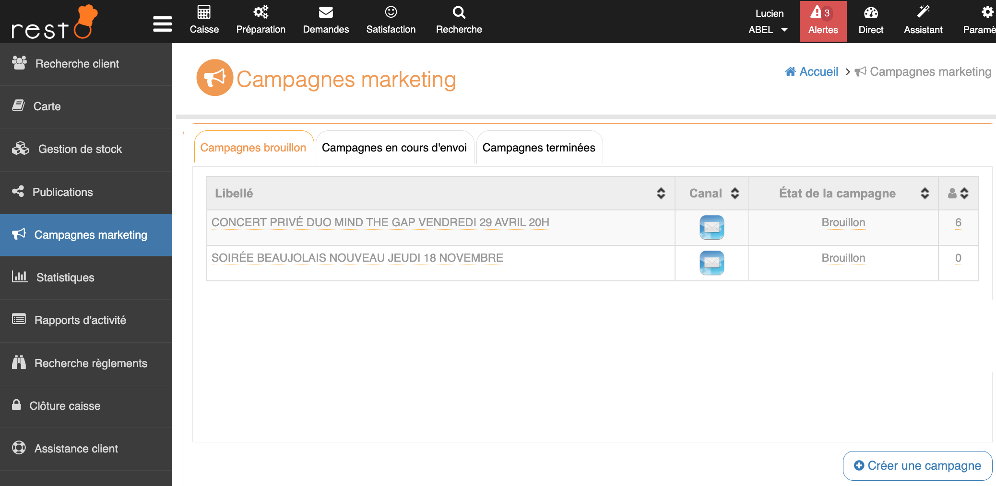Open the Demandes envelope icon

pyautogui.click(x=326, y=12)
